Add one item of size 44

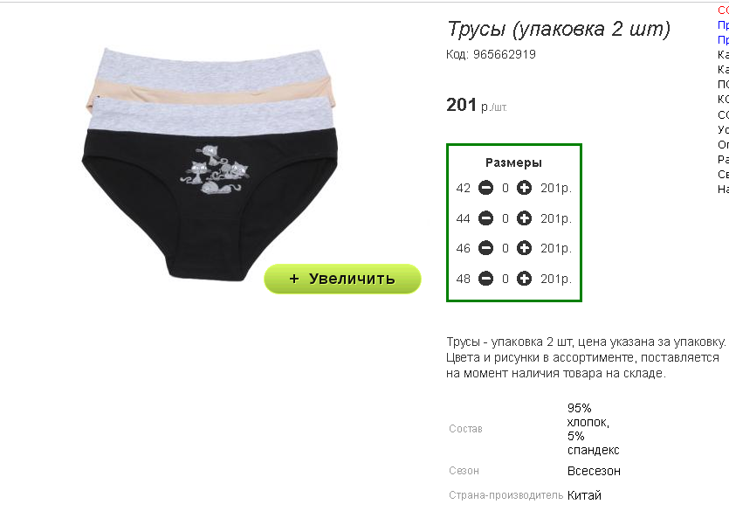pos(524,218)
